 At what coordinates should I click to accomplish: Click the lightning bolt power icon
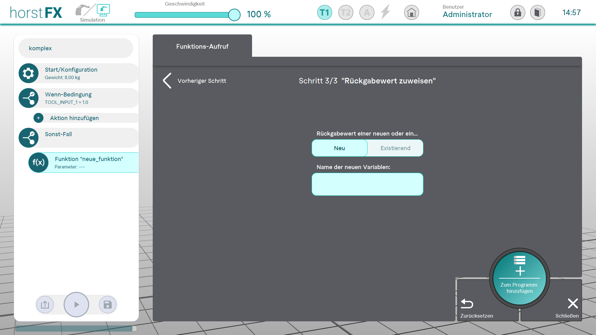tap(385, 12)
